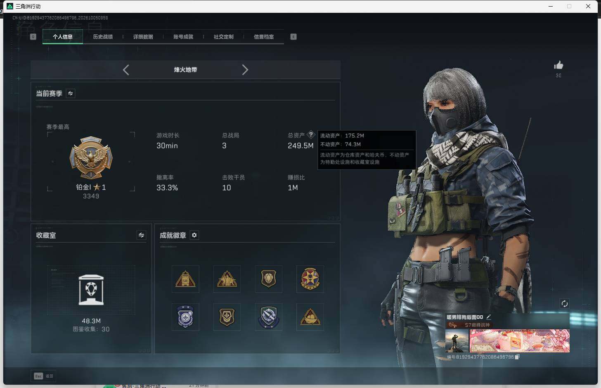Click the E key next-tab hint
Viewport: 601px width, 388px height.
point(293,37)
